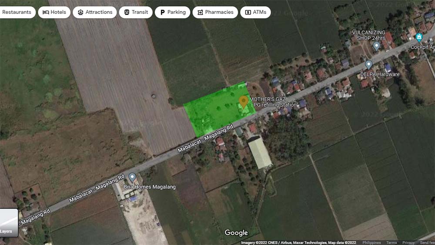This screenshot has height=245, width=435.
Task: Click the Philippines footer link
Action: point(371,242)
